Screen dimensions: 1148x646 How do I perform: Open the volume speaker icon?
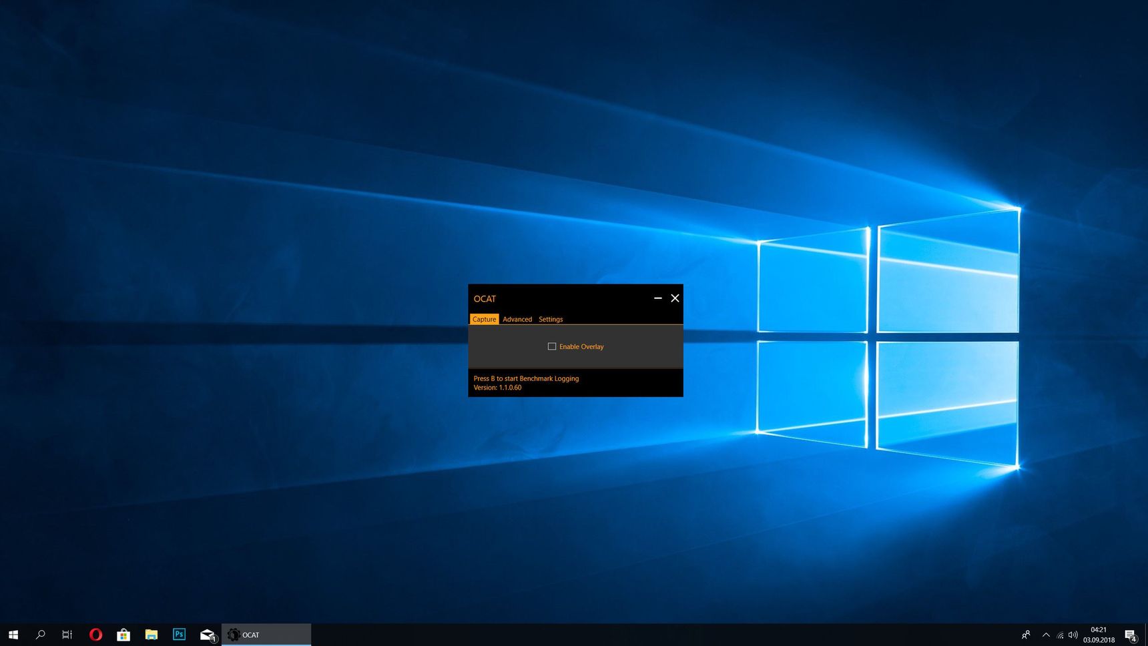[x=1073, y=635]
